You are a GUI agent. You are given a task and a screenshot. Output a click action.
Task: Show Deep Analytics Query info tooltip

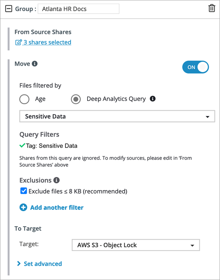point(153,99)
